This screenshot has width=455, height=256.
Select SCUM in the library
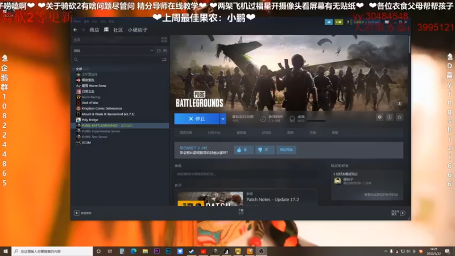86,143
